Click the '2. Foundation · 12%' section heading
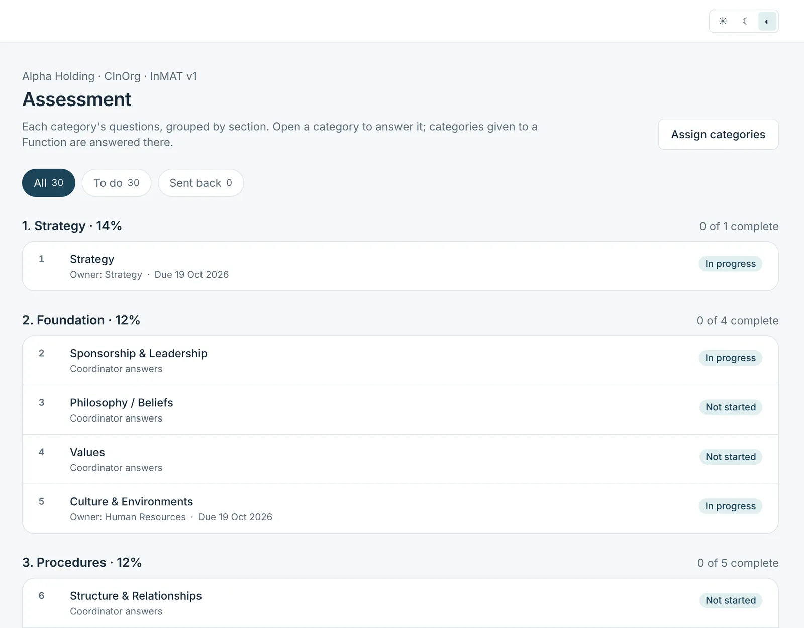 (x=81, y=320)
